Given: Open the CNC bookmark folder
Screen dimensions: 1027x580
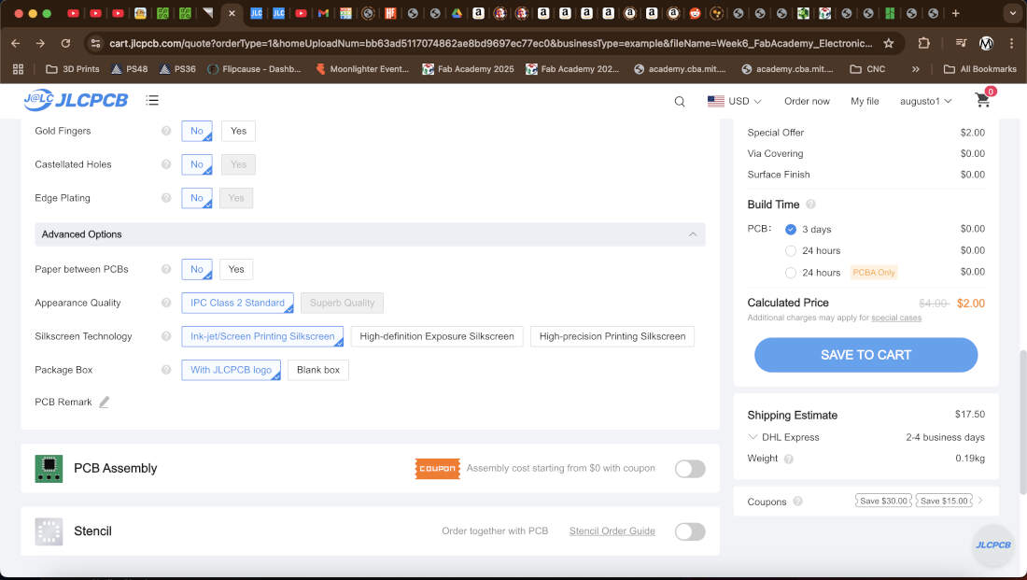Looking at the screenshot, I should click(x=867, y=69).
